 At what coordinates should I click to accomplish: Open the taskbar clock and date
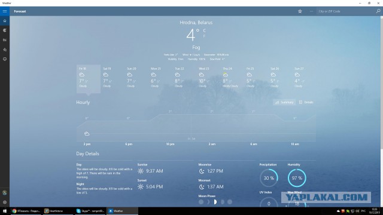(374, 211)
